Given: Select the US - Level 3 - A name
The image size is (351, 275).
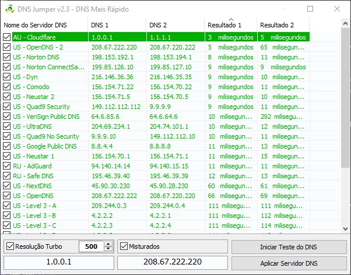Looking at the screenshot, I should (x=34, y=206).
